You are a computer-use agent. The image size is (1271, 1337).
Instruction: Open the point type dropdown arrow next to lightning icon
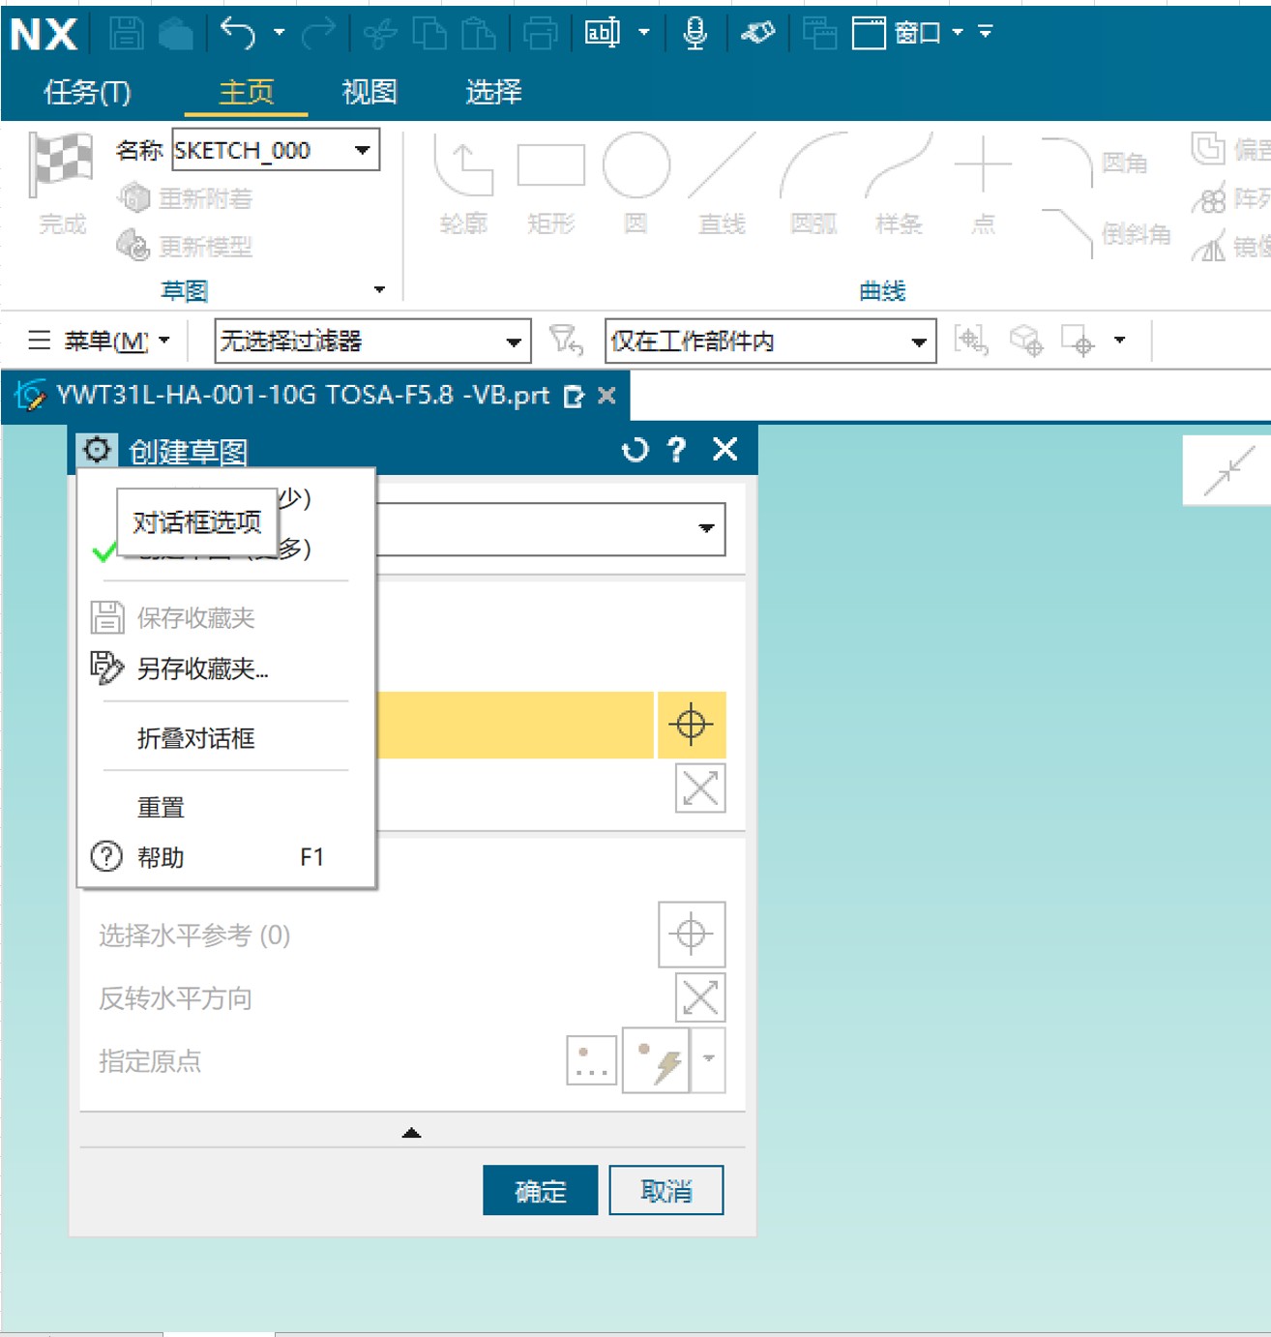708,1059
